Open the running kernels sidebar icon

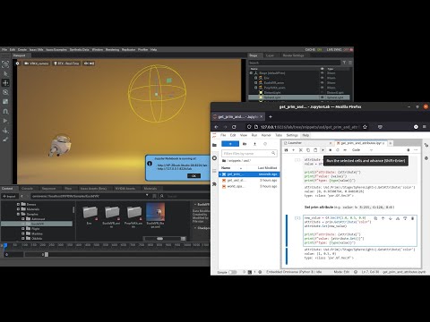[x=214, y=158]
